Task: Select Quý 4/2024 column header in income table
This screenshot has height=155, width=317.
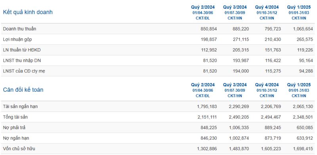Action: click(267, 7)
